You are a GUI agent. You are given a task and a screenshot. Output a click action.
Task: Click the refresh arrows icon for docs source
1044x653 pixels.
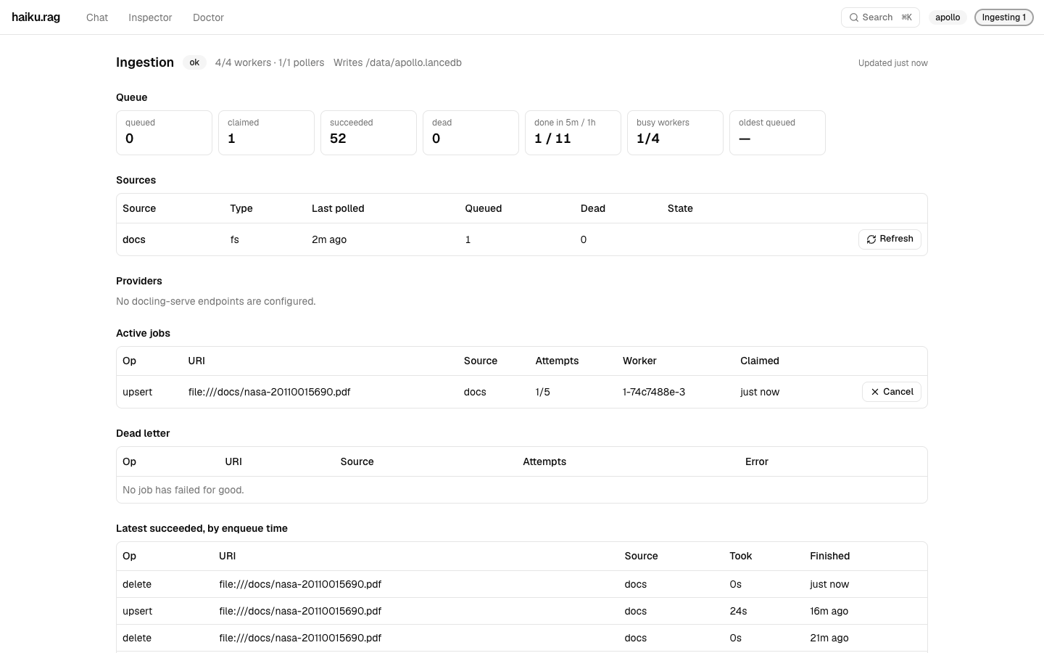[871, 239]
